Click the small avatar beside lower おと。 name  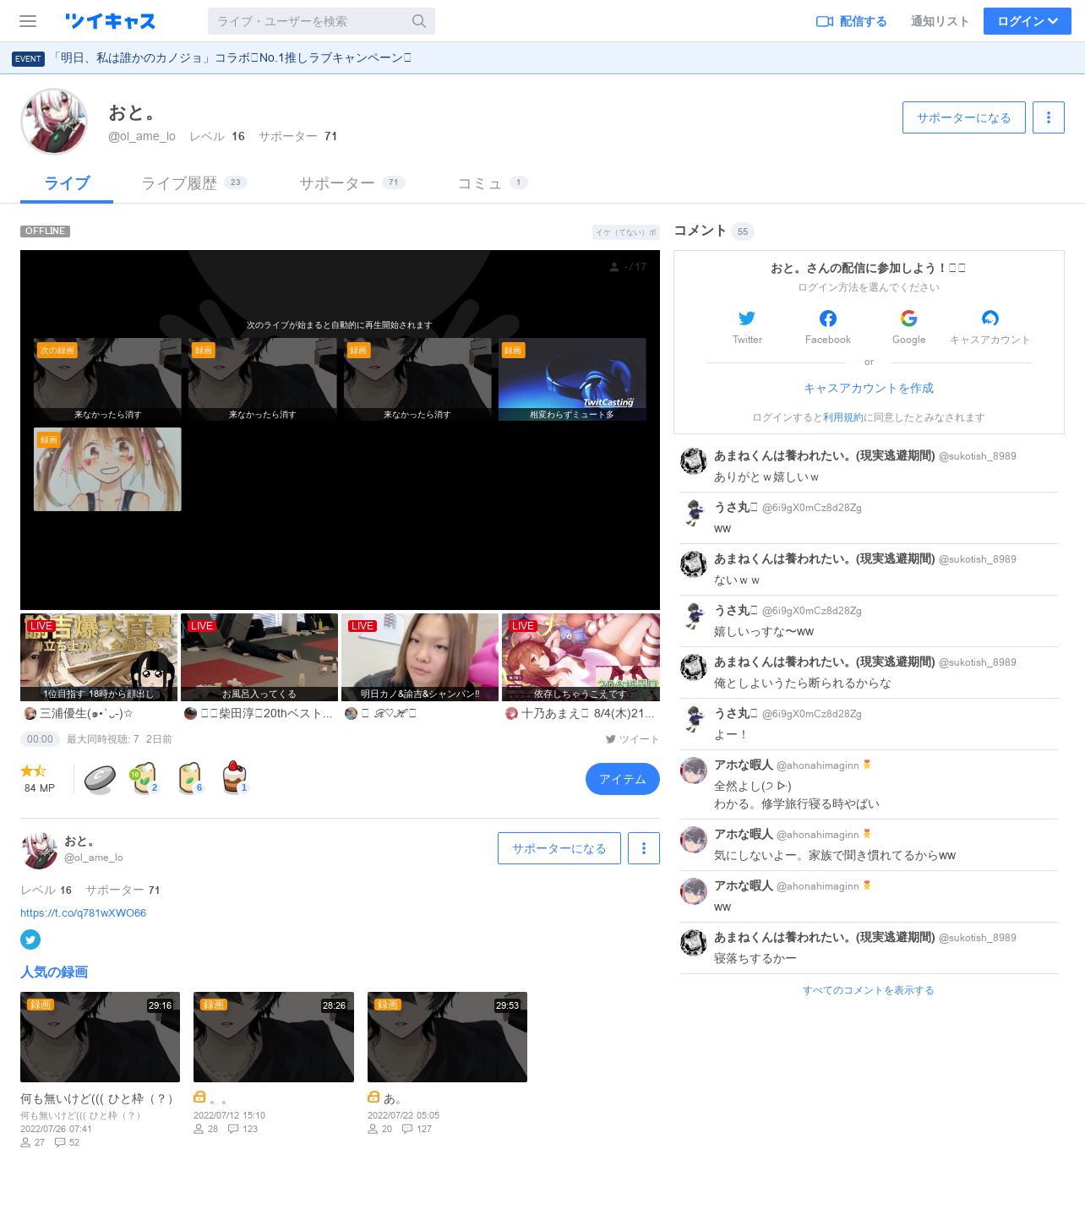coord(39,850)
